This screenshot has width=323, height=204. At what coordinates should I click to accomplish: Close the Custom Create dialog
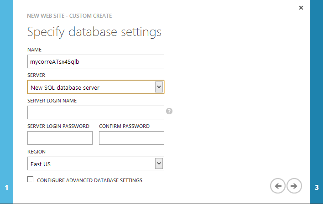pos(301,8)
